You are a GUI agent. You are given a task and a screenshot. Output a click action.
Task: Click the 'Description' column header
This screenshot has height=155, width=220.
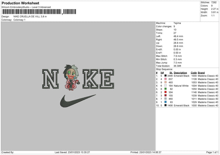tap(180, 73)
